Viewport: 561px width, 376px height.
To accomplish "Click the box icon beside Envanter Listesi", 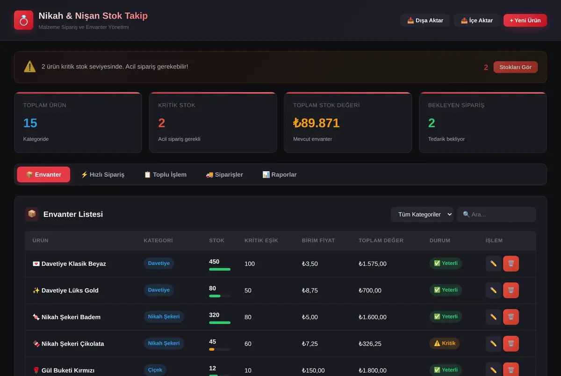I will point(32,214).
